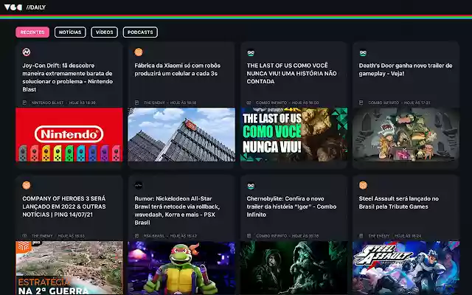Click the article icon in Steel Assault card metadata
This screenshot has width=472, height=295.
pyautogui.click(x=361, y=236)
